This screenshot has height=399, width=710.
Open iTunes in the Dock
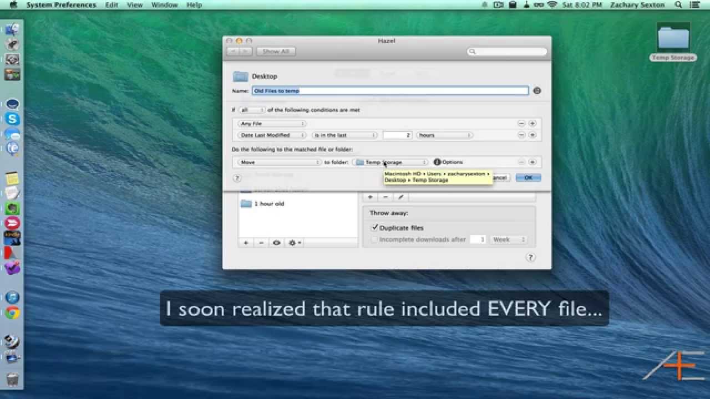click(x=12, y=298)
